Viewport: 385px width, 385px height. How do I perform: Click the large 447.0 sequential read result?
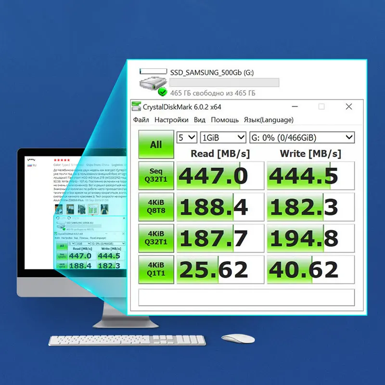click(x=220, y=176)
